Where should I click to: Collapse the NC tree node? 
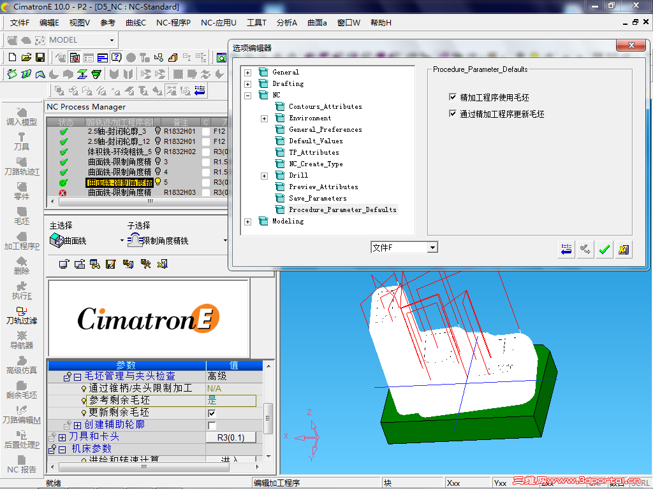pos(248,96)
